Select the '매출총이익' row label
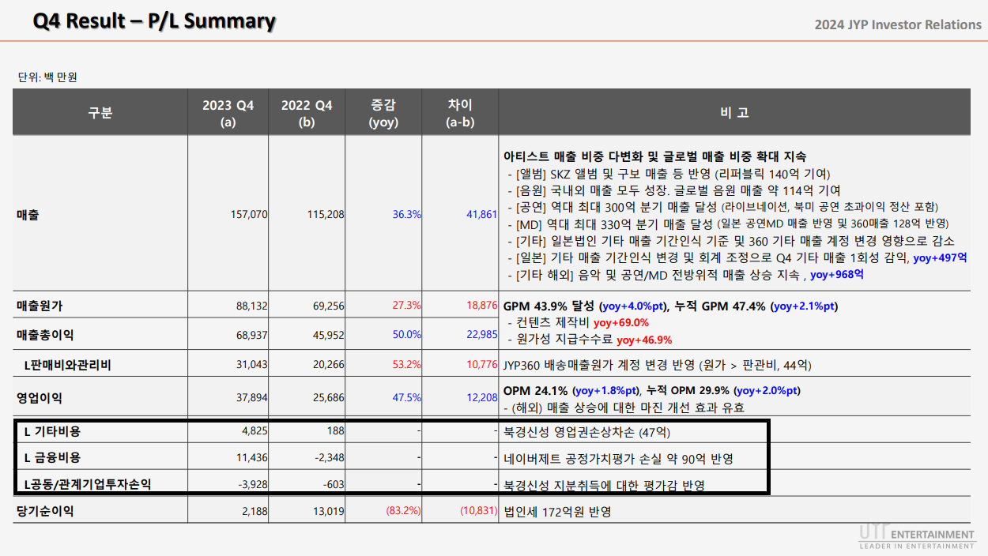 pos(45,335)
